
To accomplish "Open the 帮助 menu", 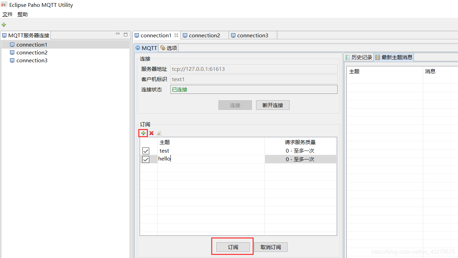I will 23,14.
